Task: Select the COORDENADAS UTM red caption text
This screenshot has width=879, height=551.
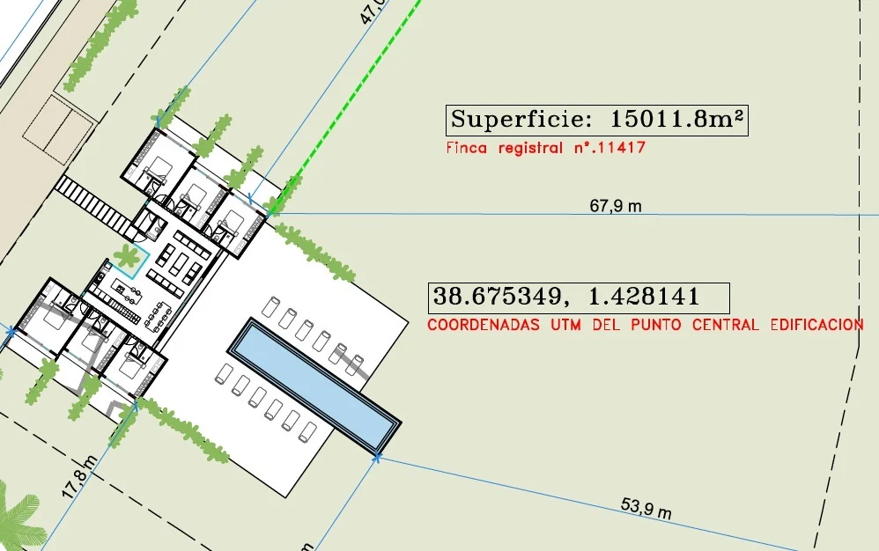Action: (645, 325)
